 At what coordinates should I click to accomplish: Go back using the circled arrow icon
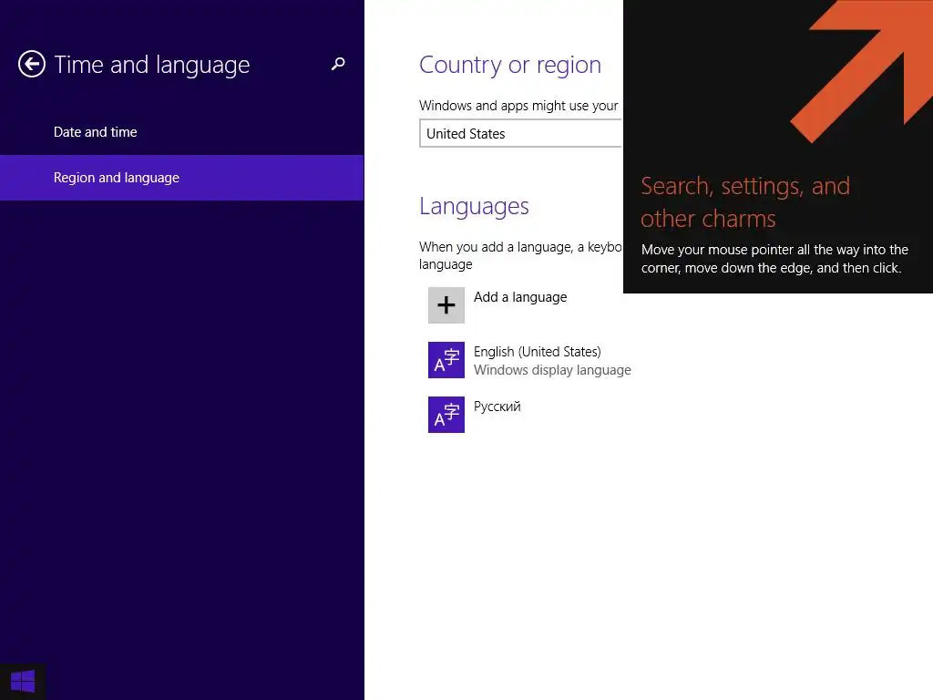tap(32, 64)
